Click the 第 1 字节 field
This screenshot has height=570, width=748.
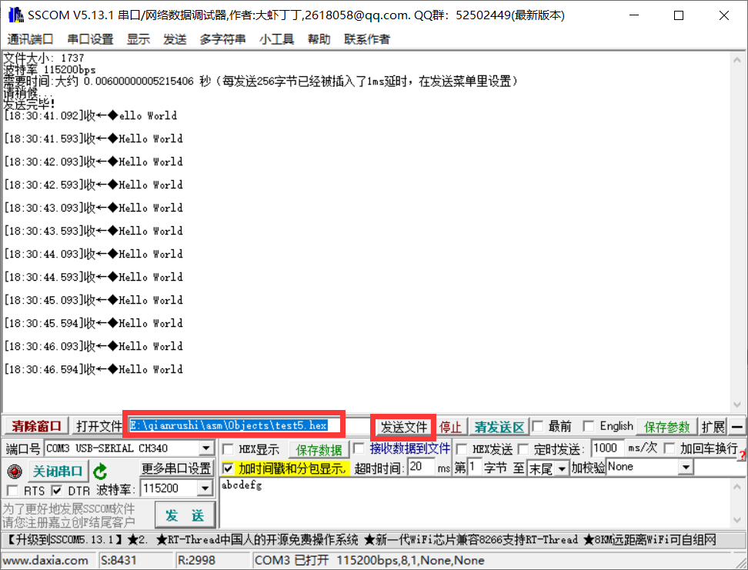point(474,467)
